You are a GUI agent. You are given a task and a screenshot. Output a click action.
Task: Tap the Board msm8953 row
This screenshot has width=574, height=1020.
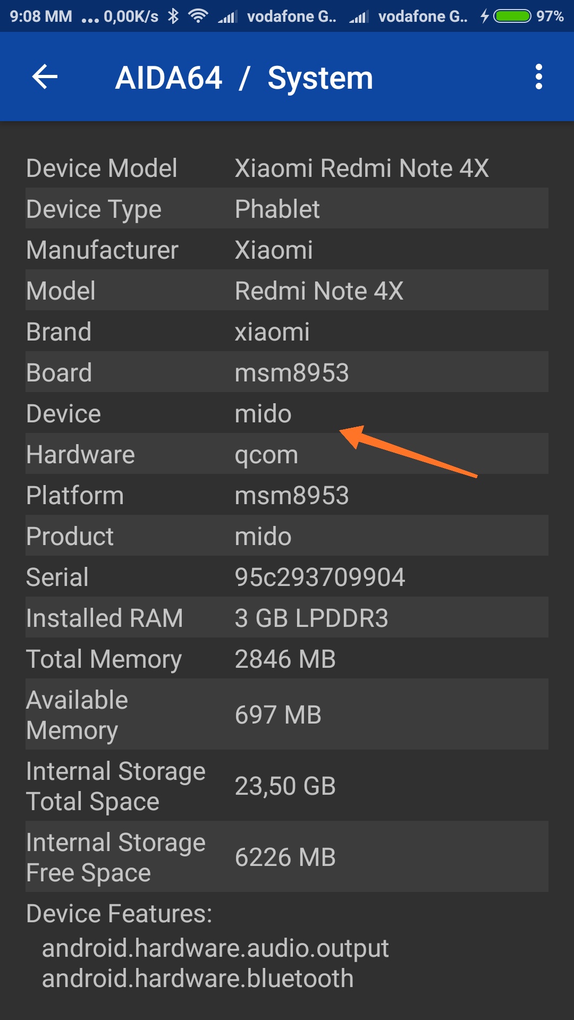coord(287,372)
